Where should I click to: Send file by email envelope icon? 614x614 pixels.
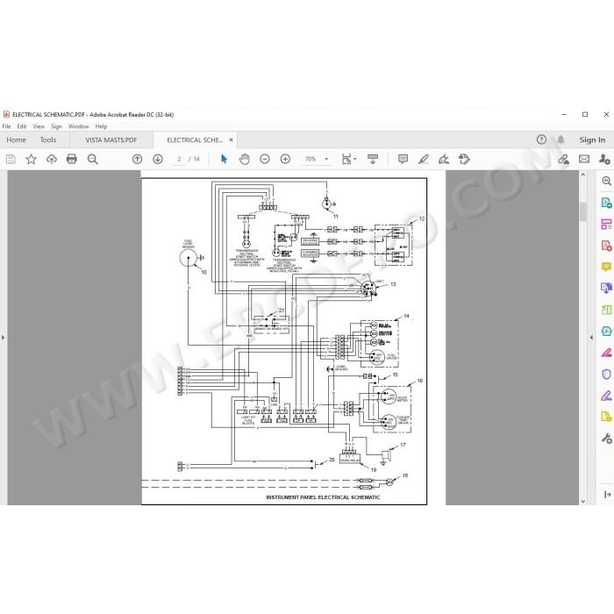click(x=584, y=159)
